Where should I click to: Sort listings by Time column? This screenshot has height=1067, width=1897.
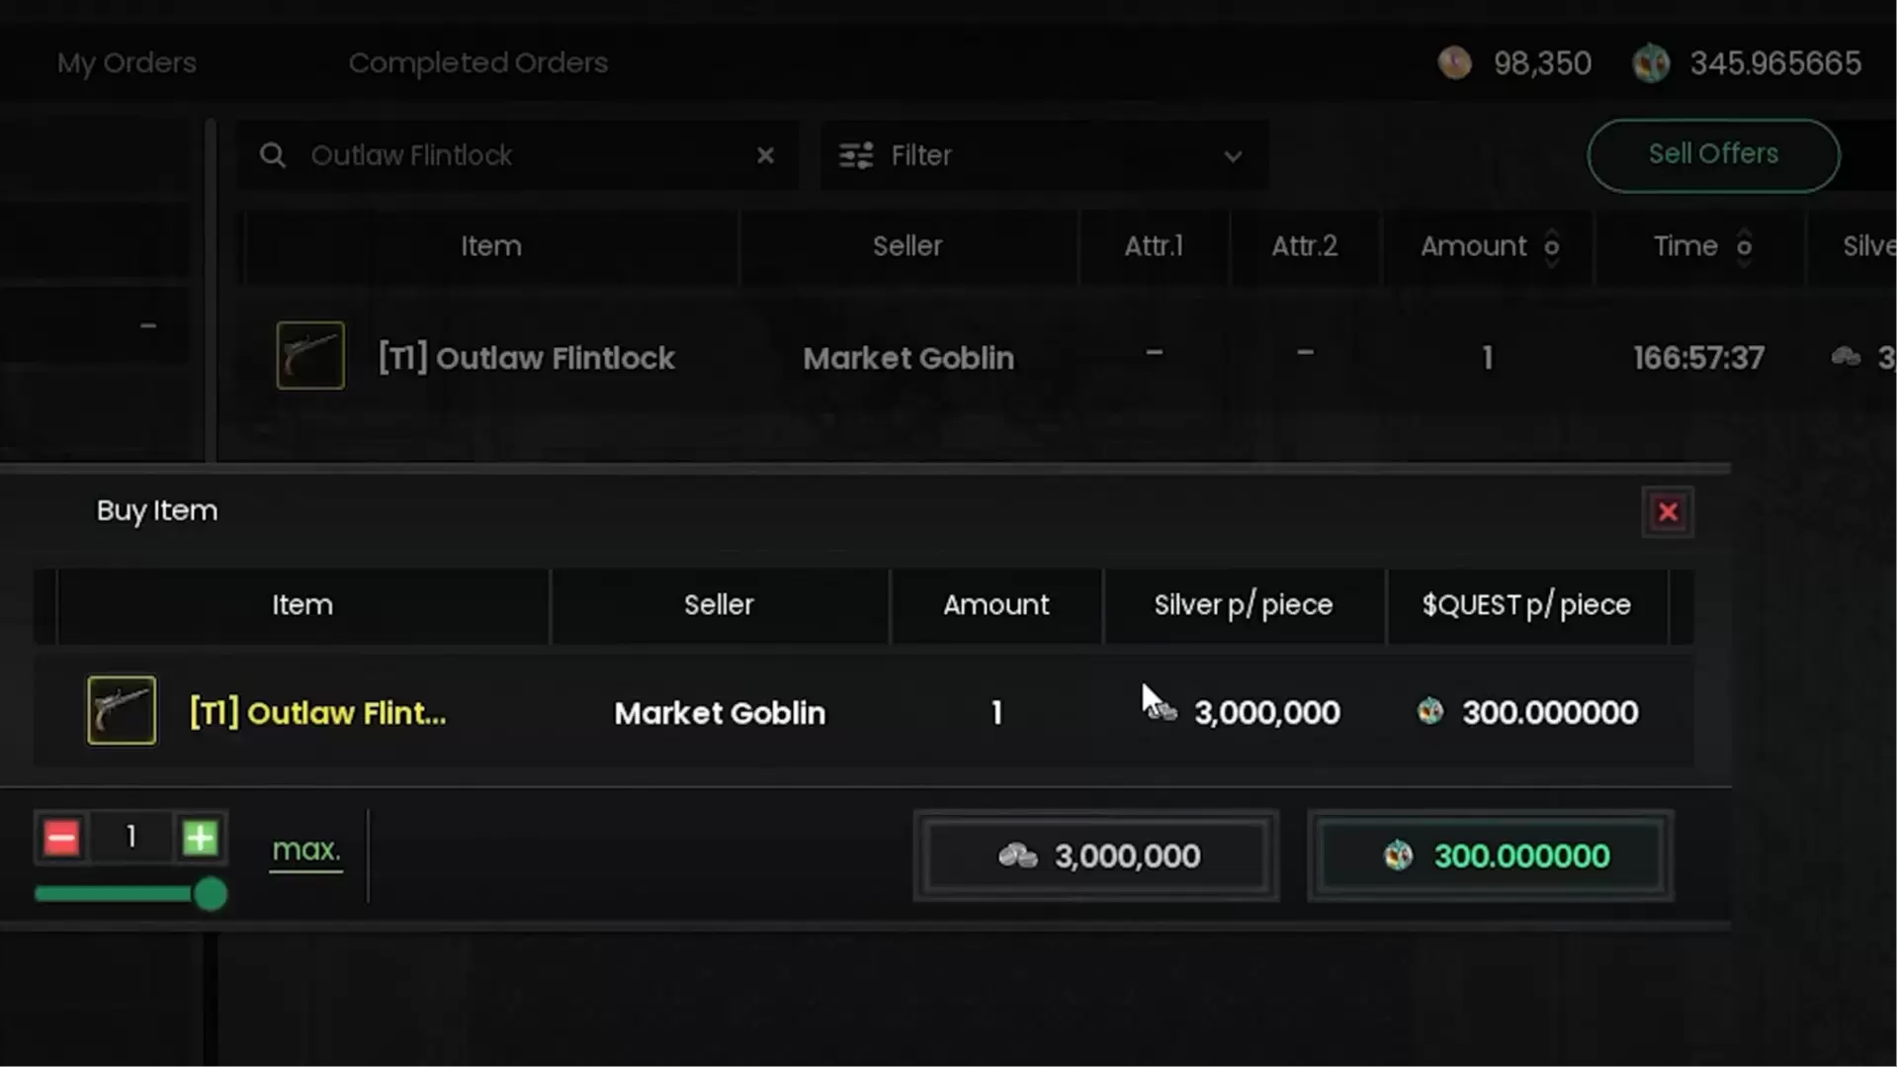click(x=1744, y=246)
